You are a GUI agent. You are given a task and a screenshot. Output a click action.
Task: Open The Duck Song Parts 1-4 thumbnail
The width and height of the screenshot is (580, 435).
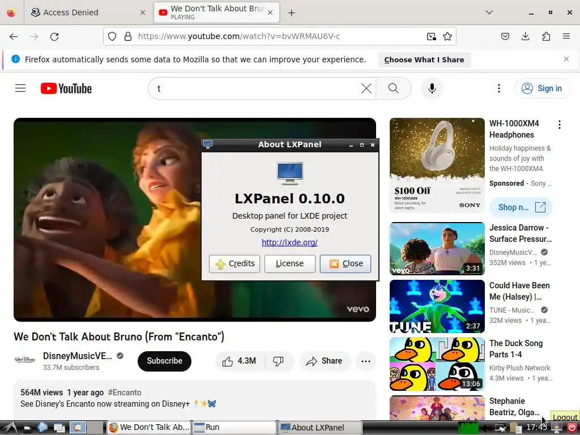tap(437, 364)
